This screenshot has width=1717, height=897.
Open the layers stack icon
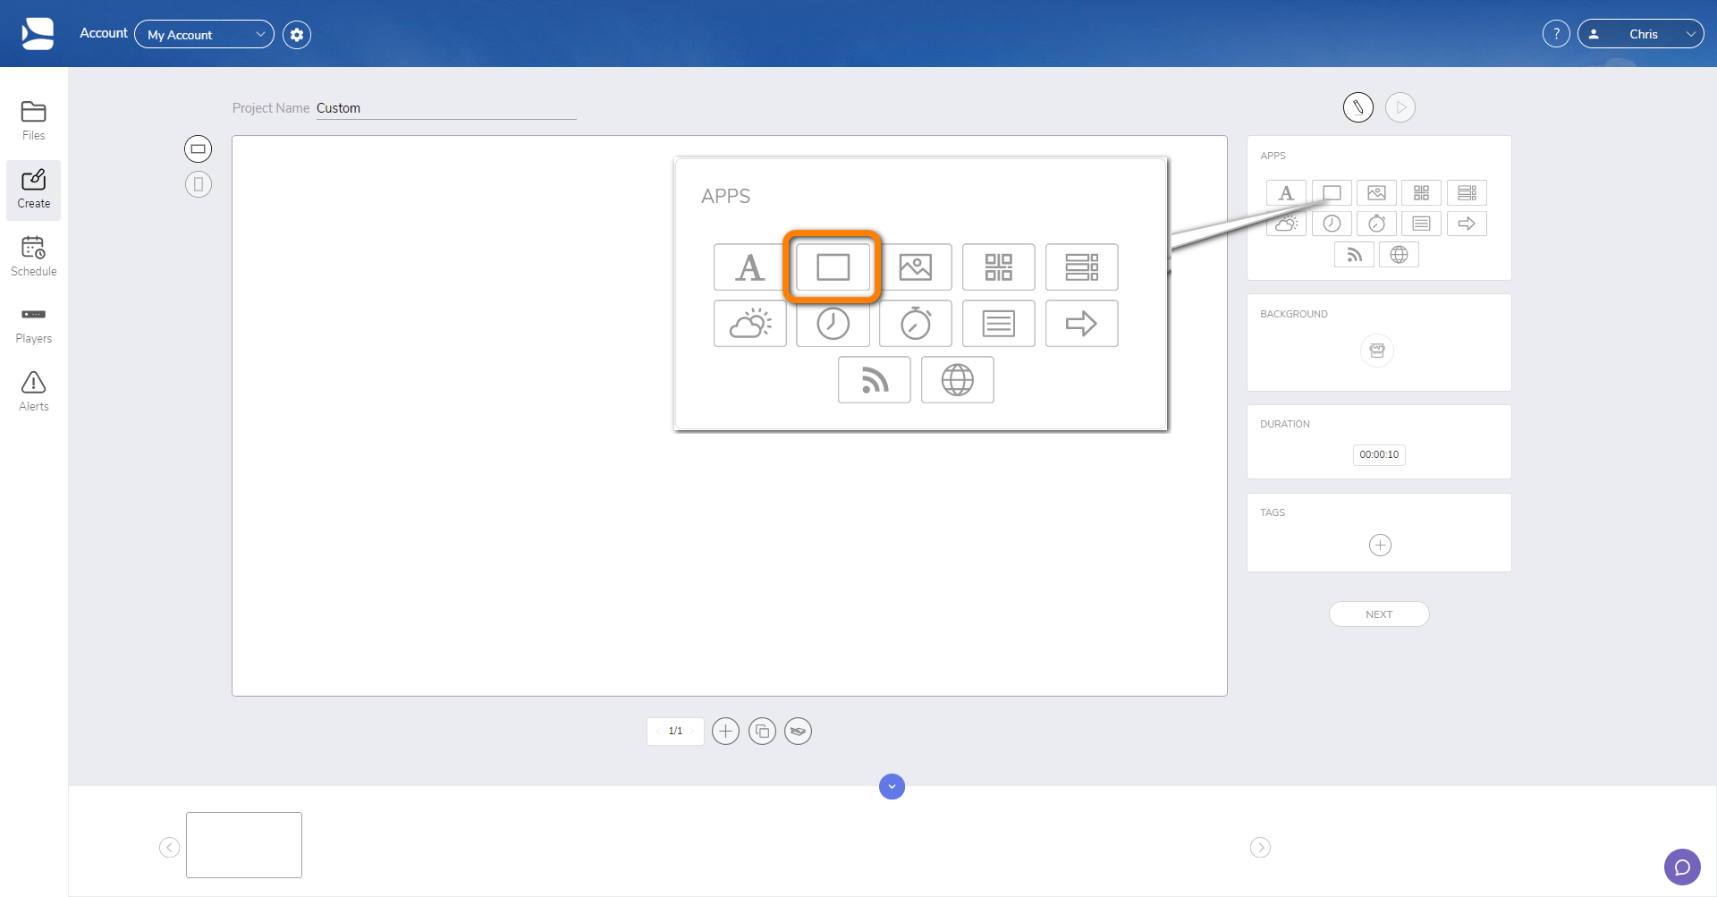pos(798,732)
